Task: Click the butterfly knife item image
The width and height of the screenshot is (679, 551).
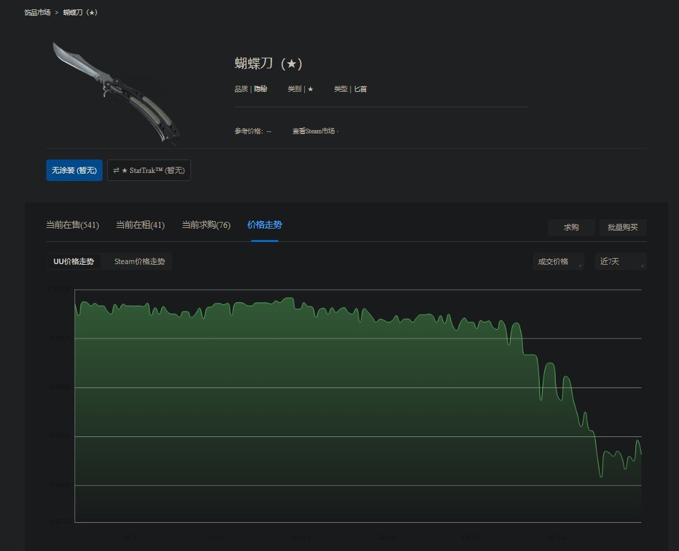Action: click(116, 93)
